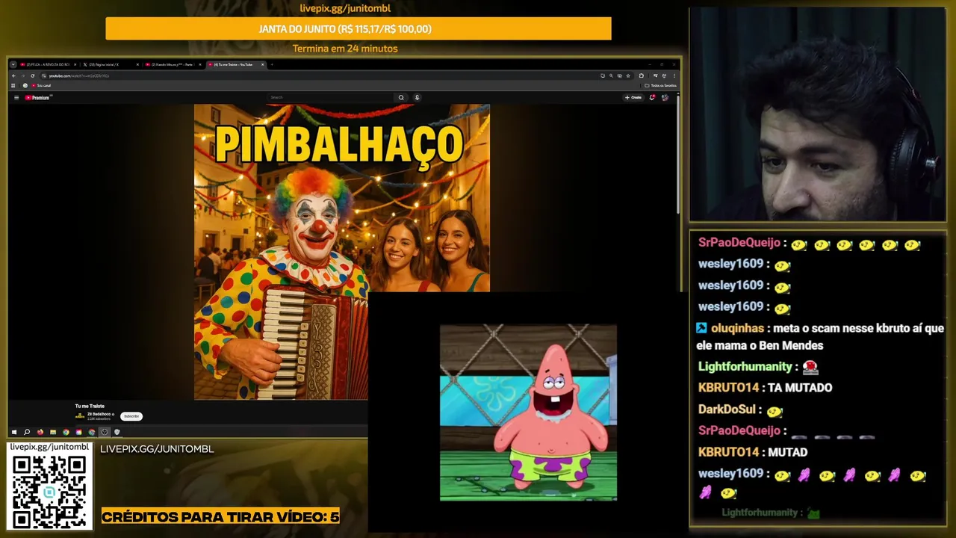Open the Todos os favoritos folder

tap(660, 85)
